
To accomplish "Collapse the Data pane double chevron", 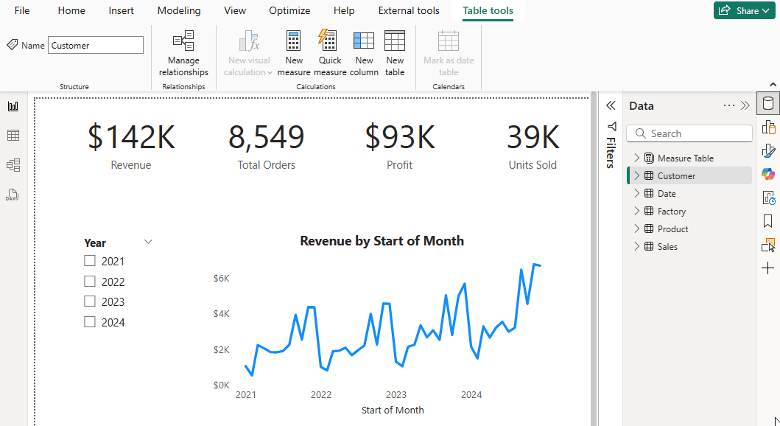I will 745,105.
